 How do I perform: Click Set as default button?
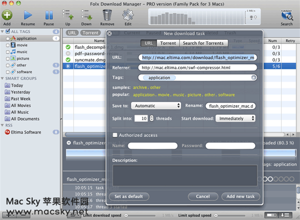(x=129, y=197)
